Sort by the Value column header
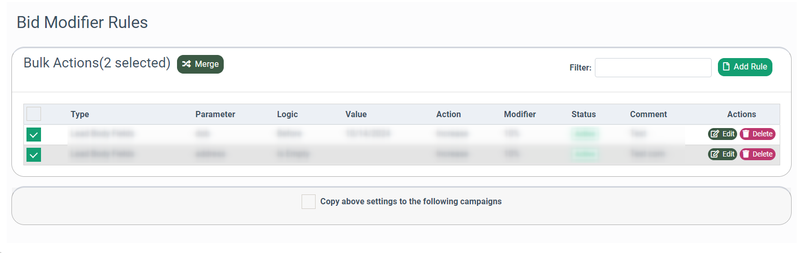 [356, 114]
